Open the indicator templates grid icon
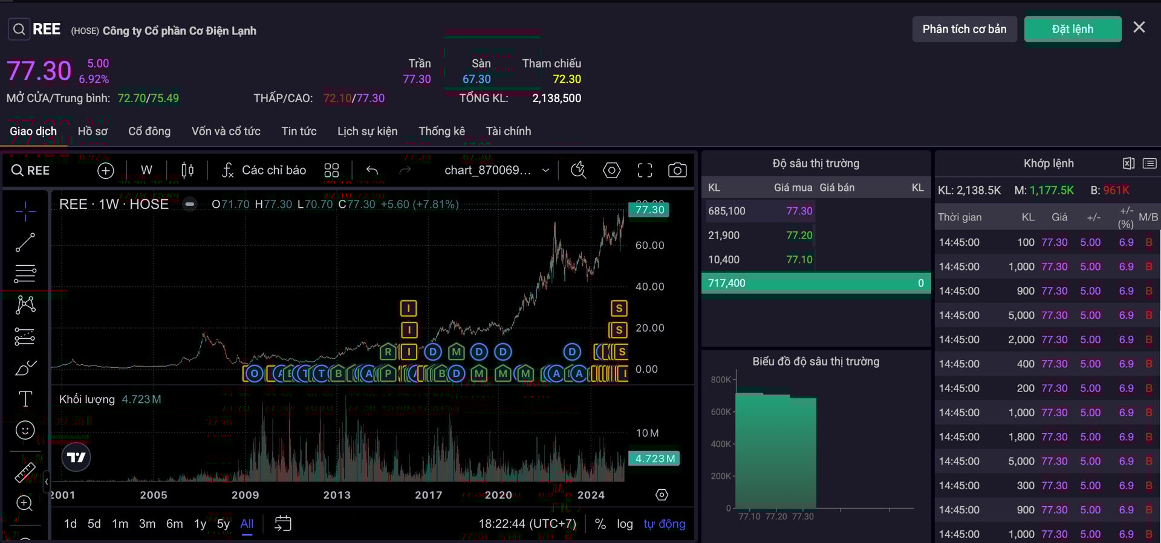1161x543 pixels. (x=331, y=170)
